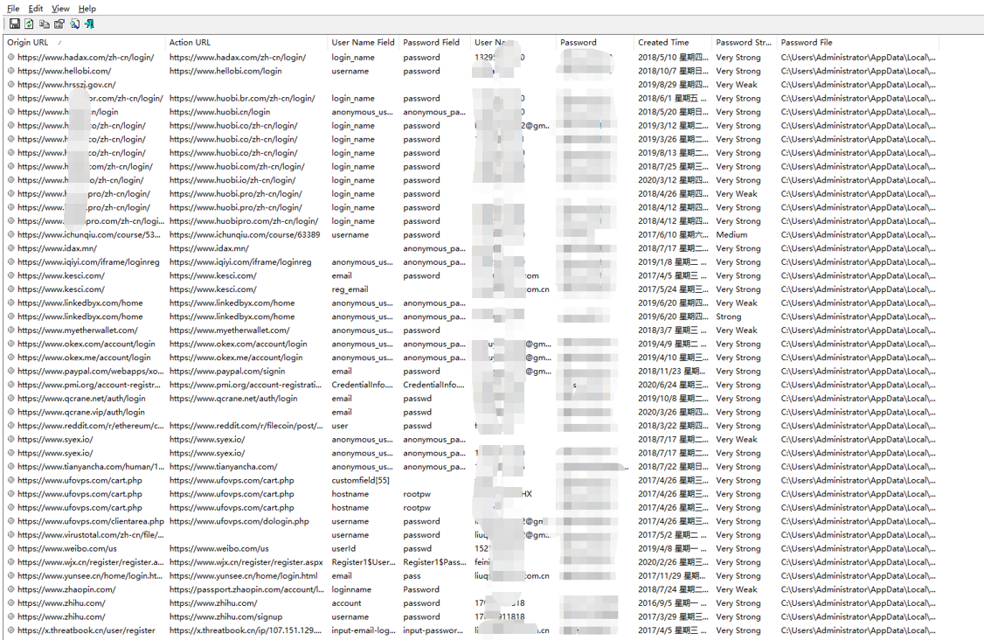Image resolution: width=984 pixels, height=640 pixels.
Task: Click the customfield[55] user name field cell
Action: [360, 480]
